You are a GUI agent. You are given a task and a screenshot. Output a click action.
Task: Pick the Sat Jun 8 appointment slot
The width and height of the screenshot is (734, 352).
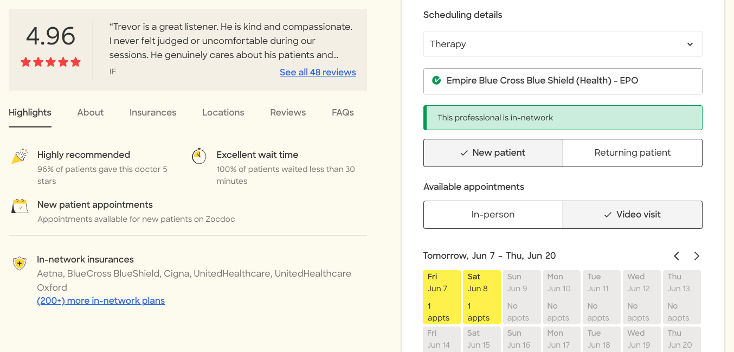(x=481, y=297)
